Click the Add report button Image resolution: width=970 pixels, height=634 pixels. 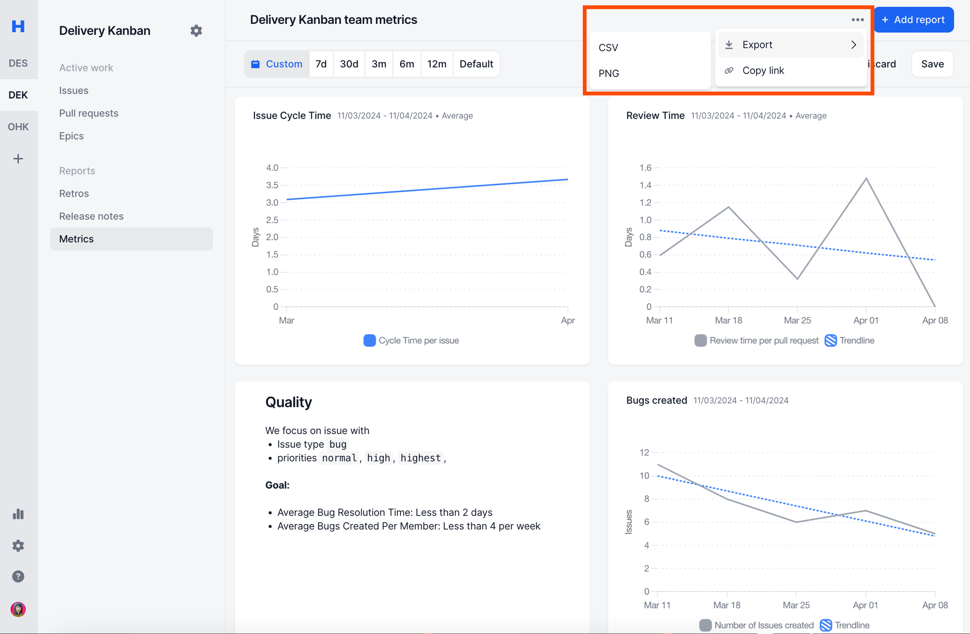[x=913, y=20]
